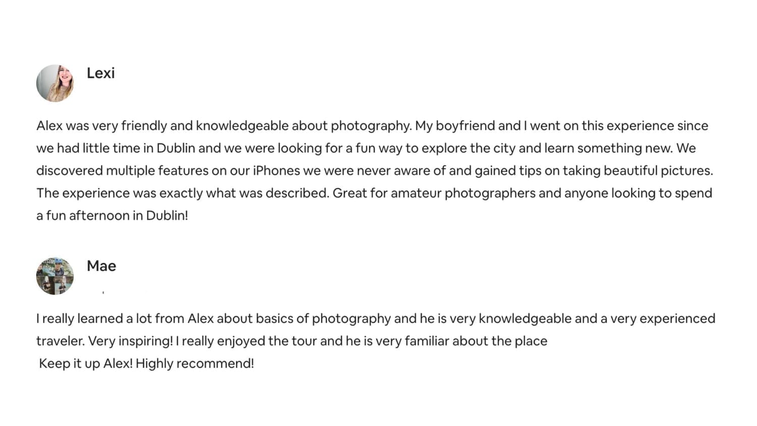757x426 pixels.
Task: Click "Keep it up Alex! Highly recommend!"
Action: click(x=146, y=363)
